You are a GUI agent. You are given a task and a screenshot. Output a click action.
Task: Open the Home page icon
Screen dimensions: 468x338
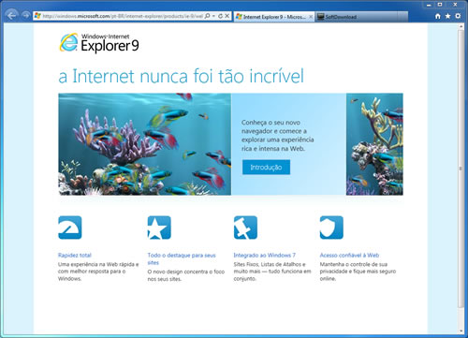438,16
